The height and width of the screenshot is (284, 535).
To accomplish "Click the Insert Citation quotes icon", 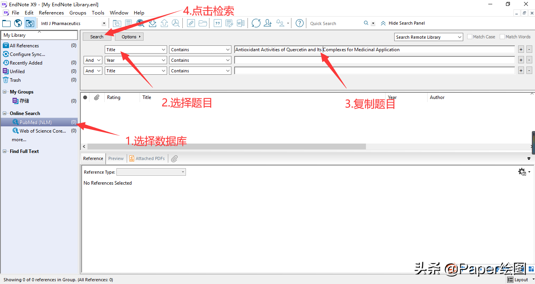I will pyautogui.click(x=217, y=23).
